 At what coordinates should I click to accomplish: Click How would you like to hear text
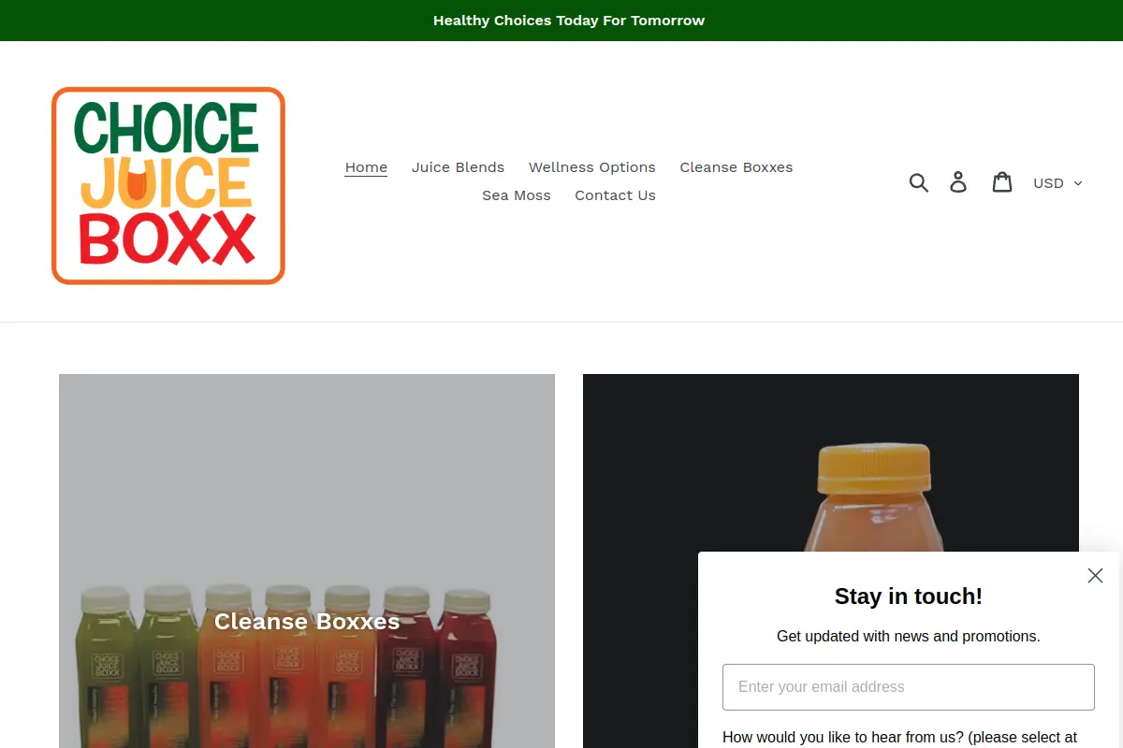point(899,738)
